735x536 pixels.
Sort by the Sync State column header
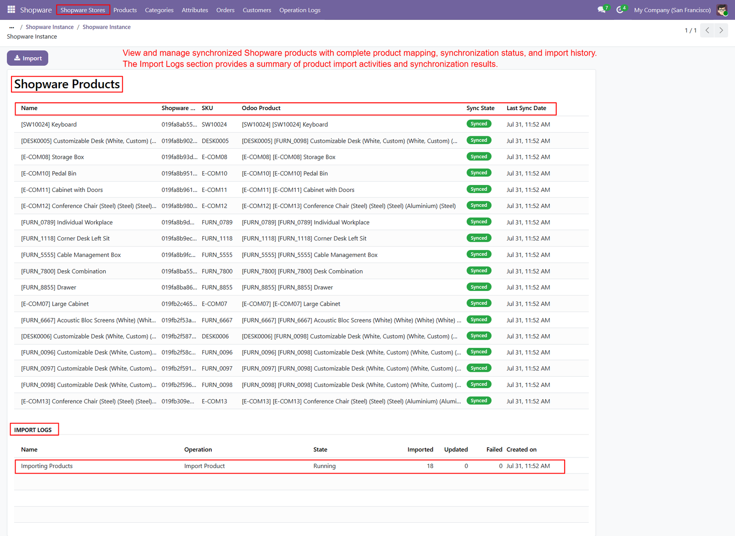[481, 108]
